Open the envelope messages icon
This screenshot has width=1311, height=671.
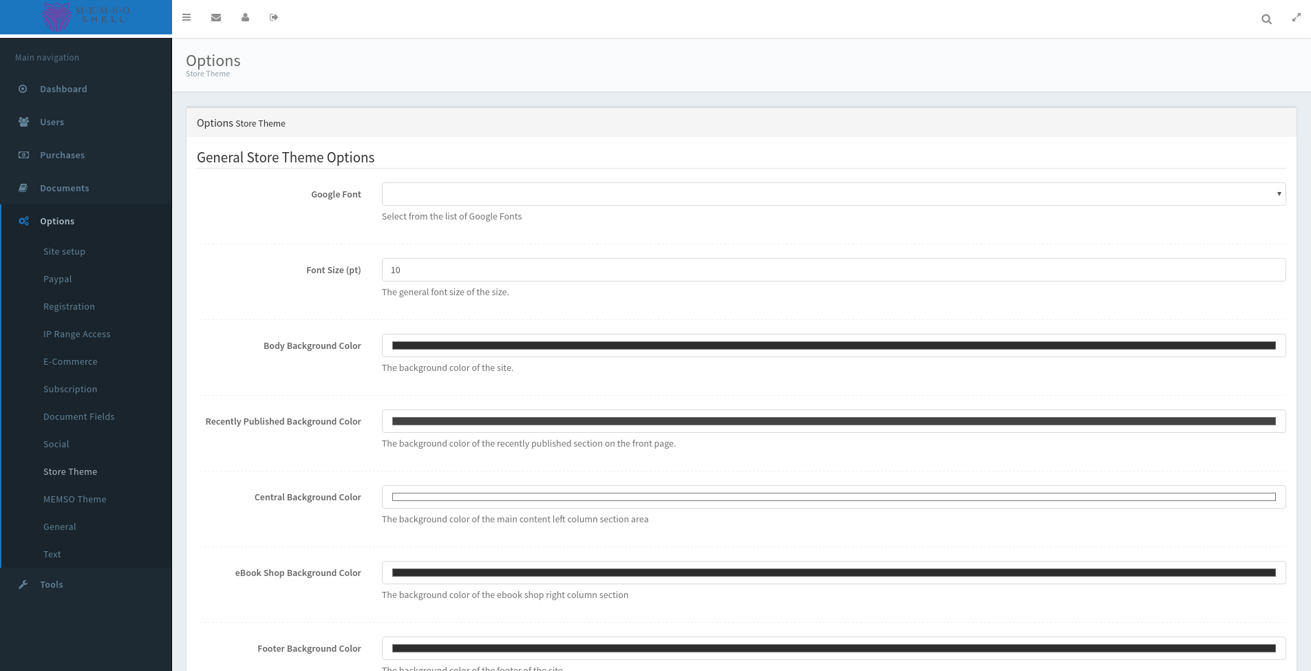click(216, 17)
